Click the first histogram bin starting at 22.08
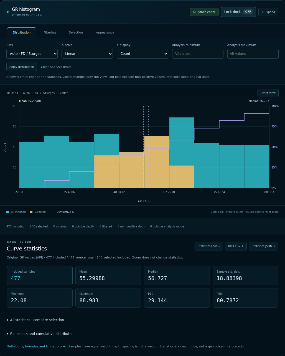285x356 pixels. click(x=32, y=165)
